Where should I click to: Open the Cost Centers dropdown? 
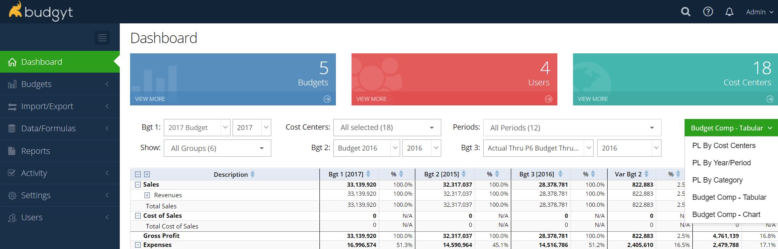coord(387,128)
